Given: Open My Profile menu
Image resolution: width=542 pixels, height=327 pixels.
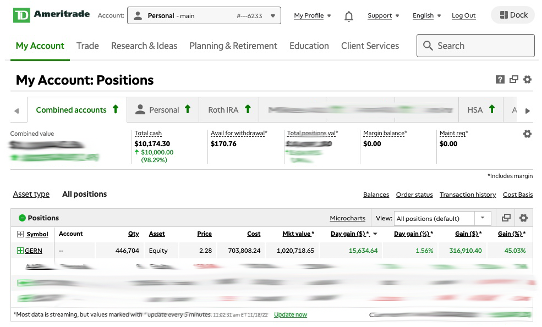Looking at the screenshot, I should pos(313,15).
